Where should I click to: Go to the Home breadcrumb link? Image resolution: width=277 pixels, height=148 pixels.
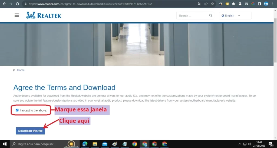pos(21,70)
